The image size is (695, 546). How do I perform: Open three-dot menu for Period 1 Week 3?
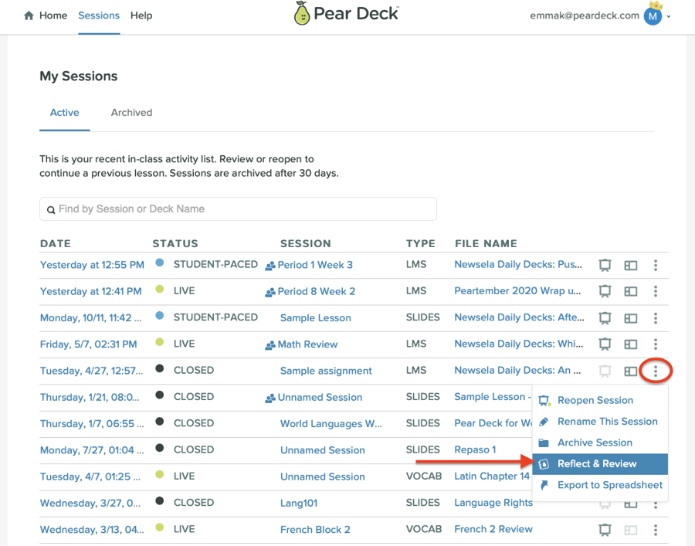click(x=656, y=266)
